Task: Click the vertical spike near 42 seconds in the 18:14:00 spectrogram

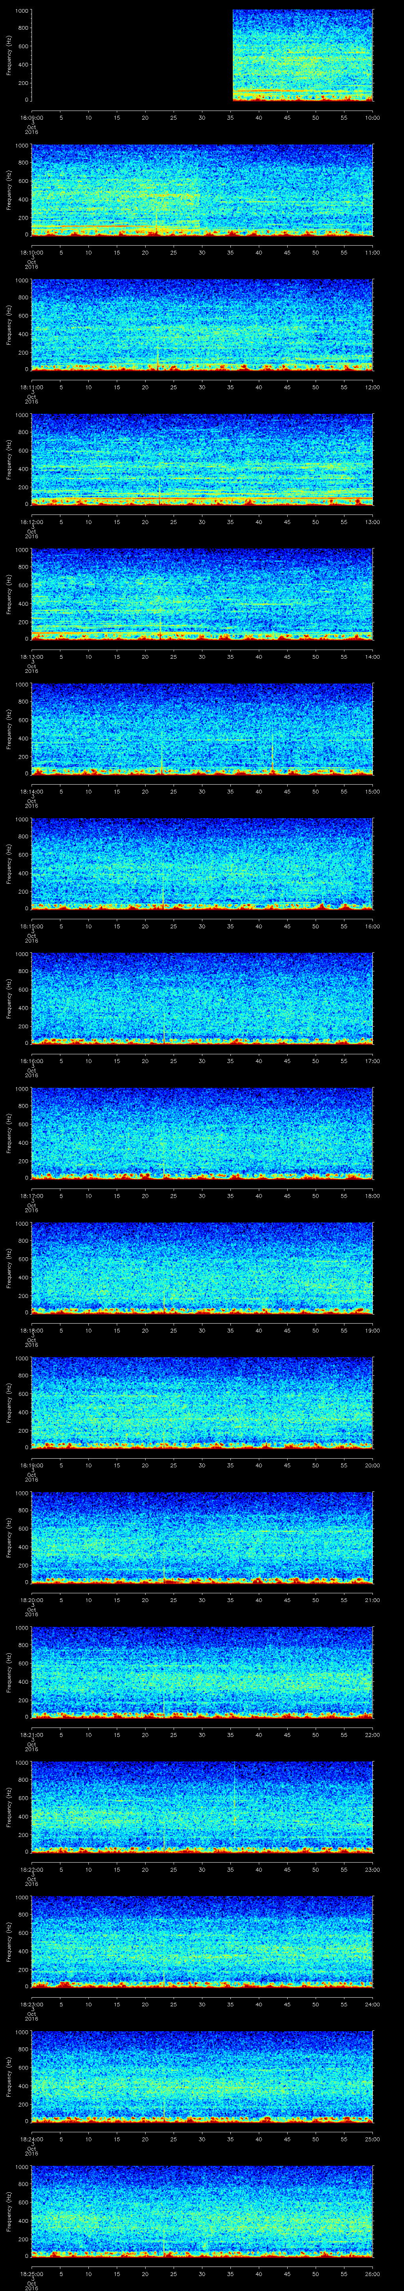Action: pyautogui.click(x=272, y=751)
